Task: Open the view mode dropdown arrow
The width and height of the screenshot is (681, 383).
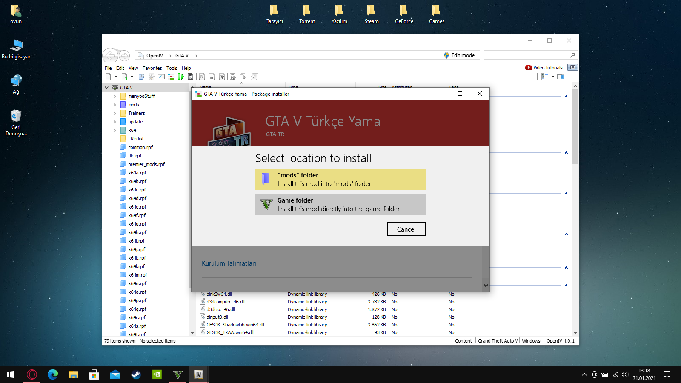Action: coord(552,77)
